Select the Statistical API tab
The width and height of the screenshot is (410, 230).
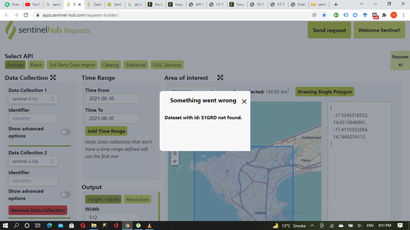tap(135, 65)
